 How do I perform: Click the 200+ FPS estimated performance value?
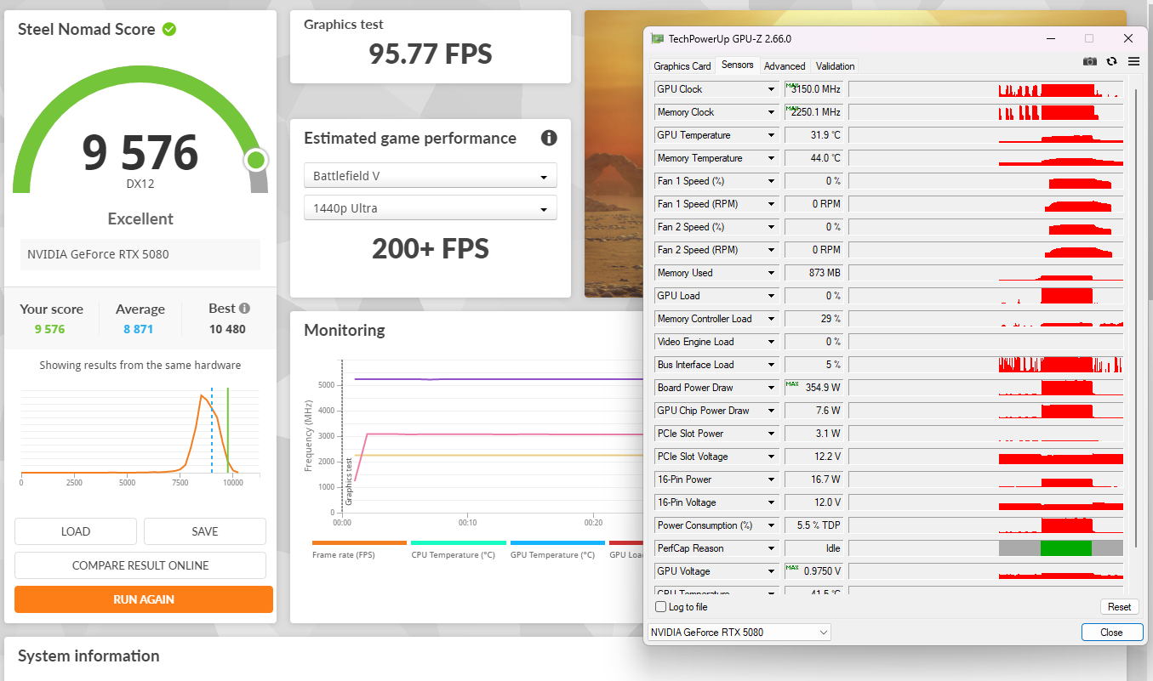coord(431,248)
